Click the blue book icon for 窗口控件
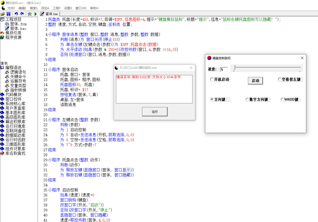 [x=3, y=99]
